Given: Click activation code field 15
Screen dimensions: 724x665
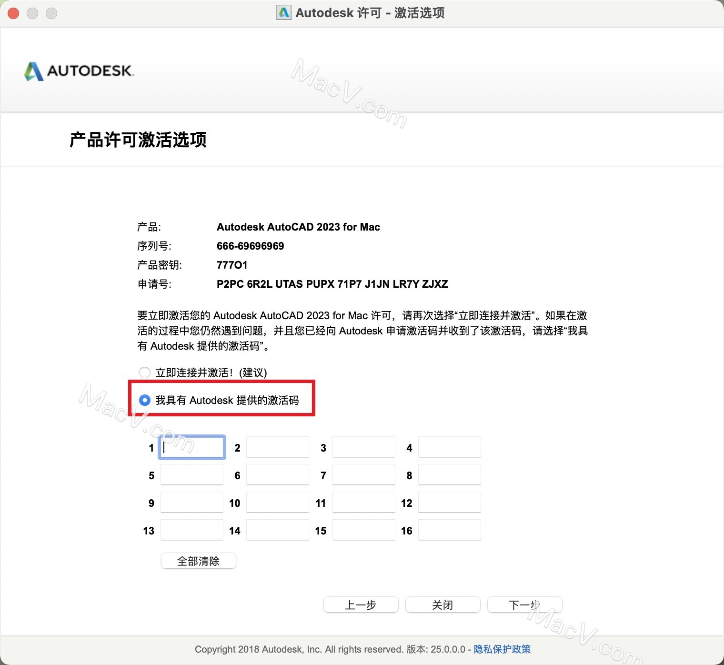Looking at the screenshot, I should 364,530.
